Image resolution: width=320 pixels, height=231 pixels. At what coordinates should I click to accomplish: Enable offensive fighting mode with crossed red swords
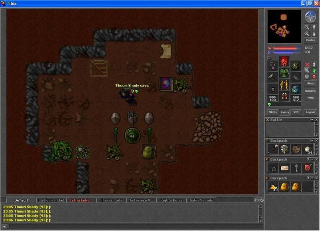307,64
